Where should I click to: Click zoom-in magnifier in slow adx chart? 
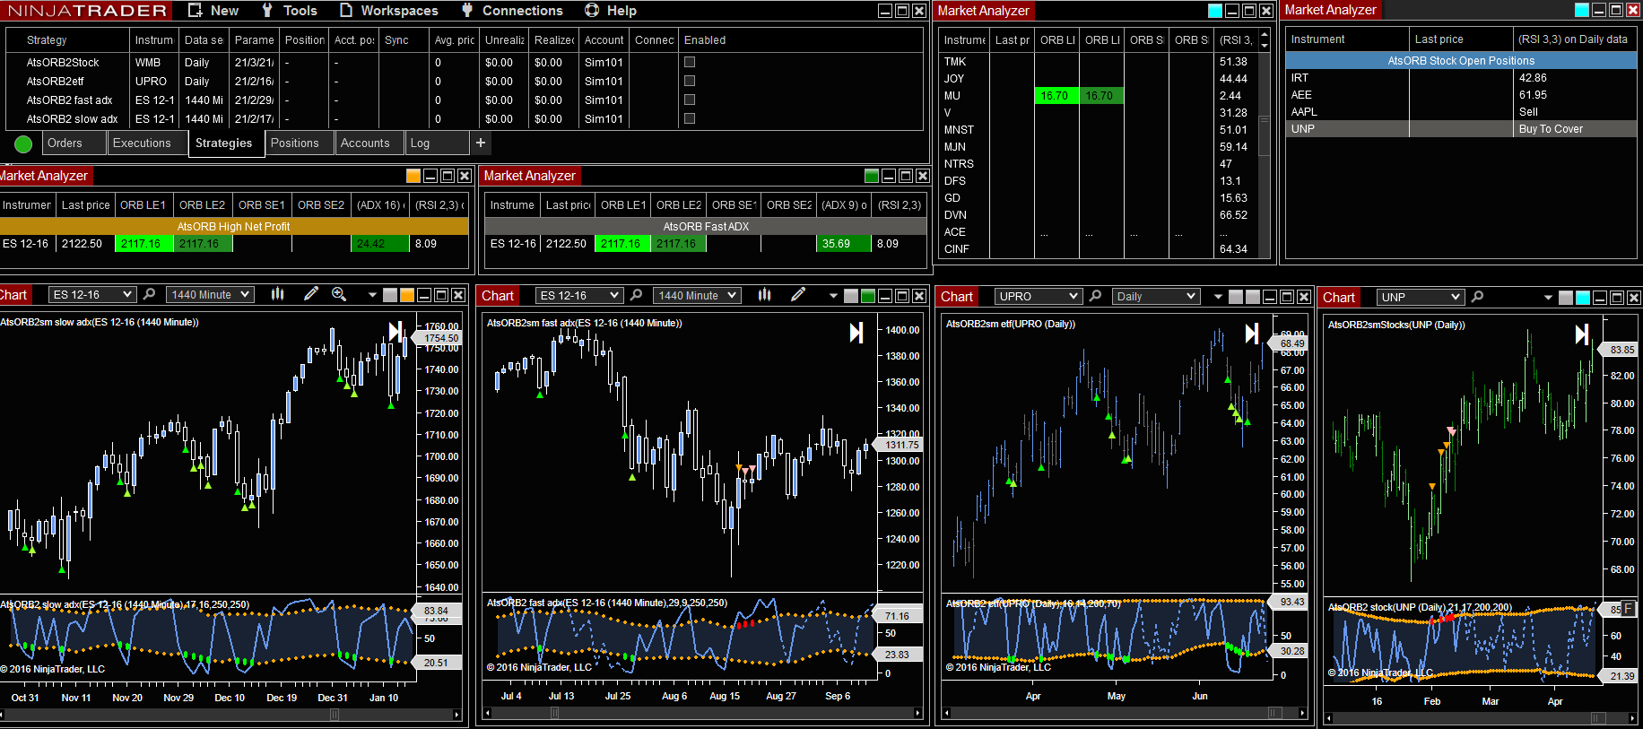click(x=339, y=294)
